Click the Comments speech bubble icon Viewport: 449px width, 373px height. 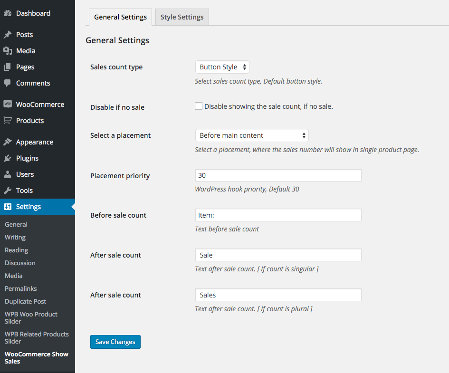pos(8,83)
